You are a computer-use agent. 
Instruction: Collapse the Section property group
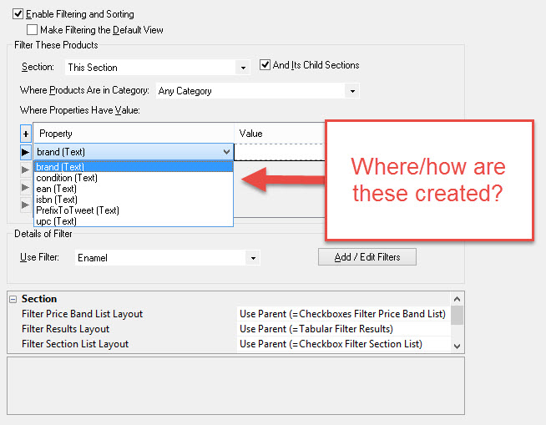[x=13, y=299]
